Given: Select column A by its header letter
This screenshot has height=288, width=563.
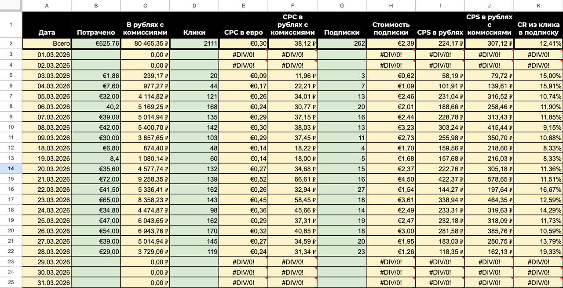Looking at the screenshot, I should 47,5.
